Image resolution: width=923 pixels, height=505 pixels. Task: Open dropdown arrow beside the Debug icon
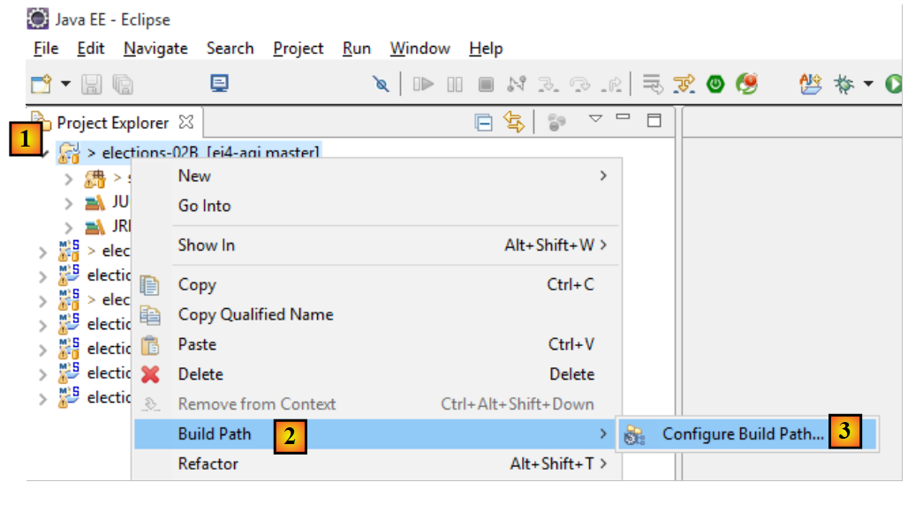coord(867,84)
